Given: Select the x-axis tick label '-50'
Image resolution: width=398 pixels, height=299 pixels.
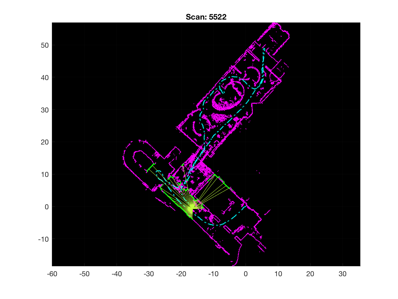Looking at the screenshot, I should (x=84, y=274).
